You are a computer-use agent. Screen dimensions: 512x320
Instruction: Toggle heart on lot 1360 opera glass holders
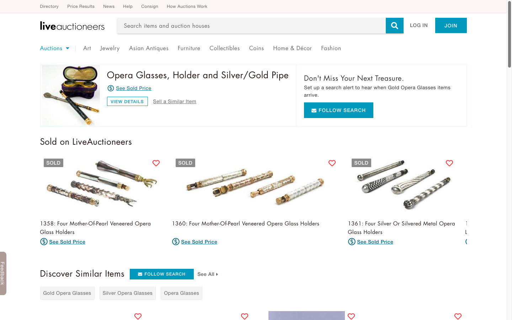[x=332, y=163]
